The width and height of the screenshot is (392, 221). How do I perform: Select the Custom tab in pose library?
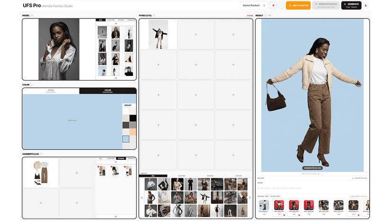pyautogui.click(x=181, y=176)
